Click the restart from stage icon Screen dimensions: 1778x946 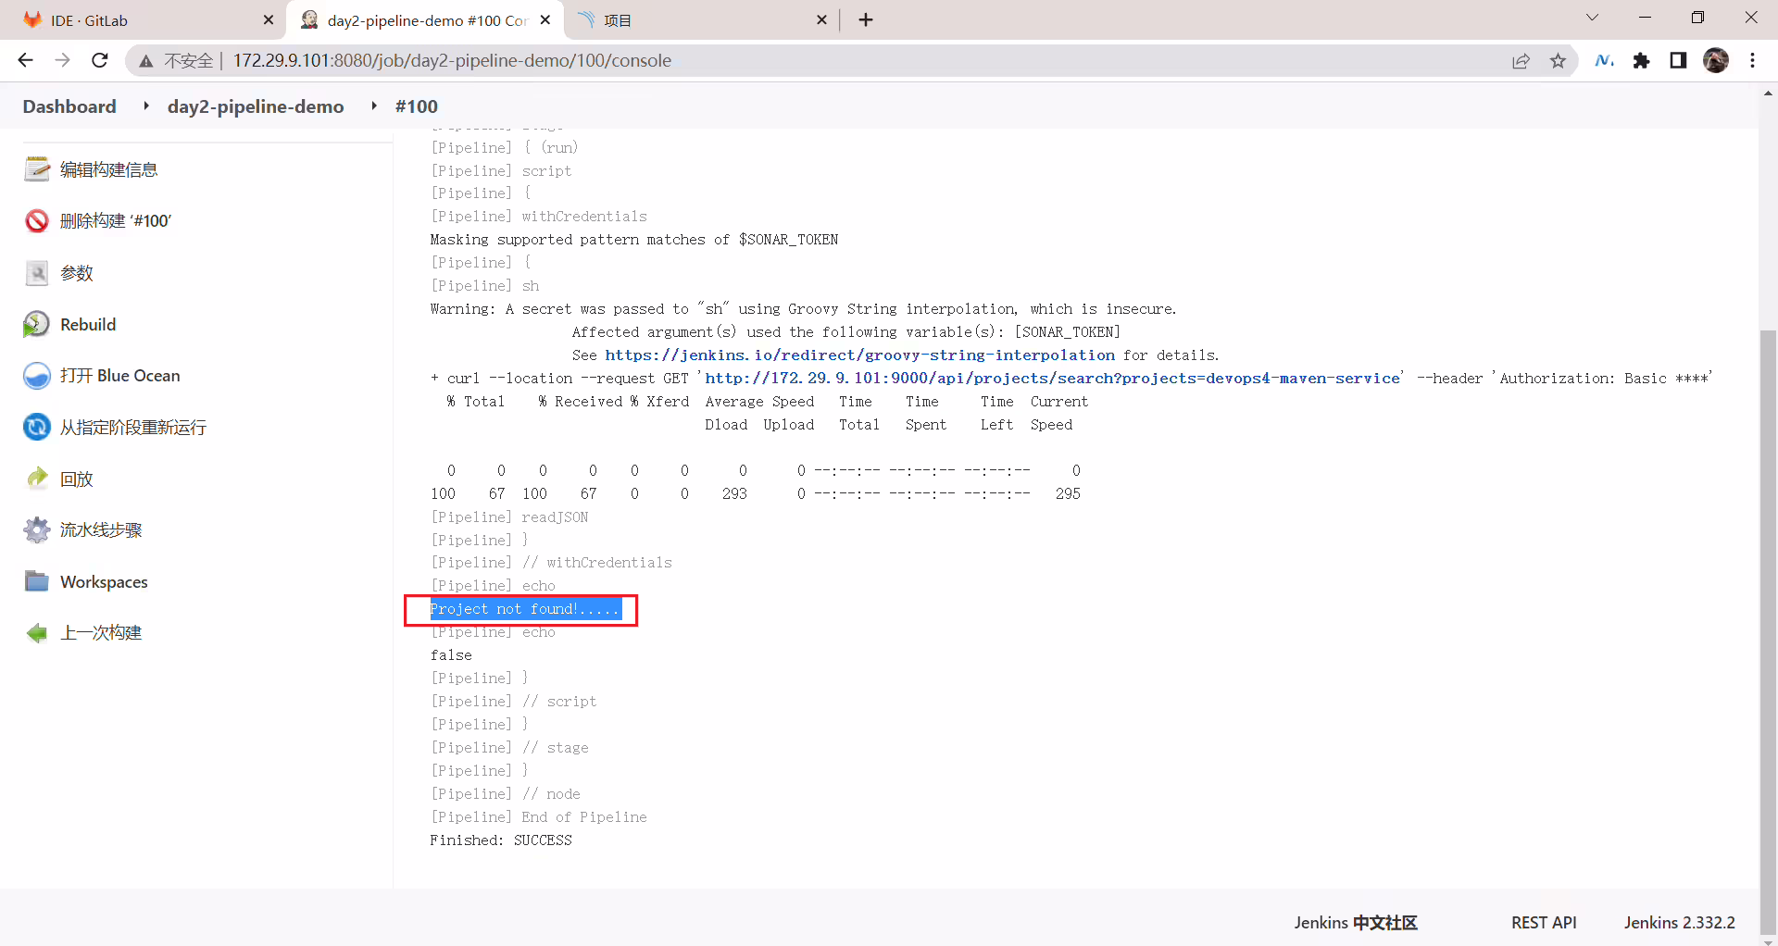point(37,427)
